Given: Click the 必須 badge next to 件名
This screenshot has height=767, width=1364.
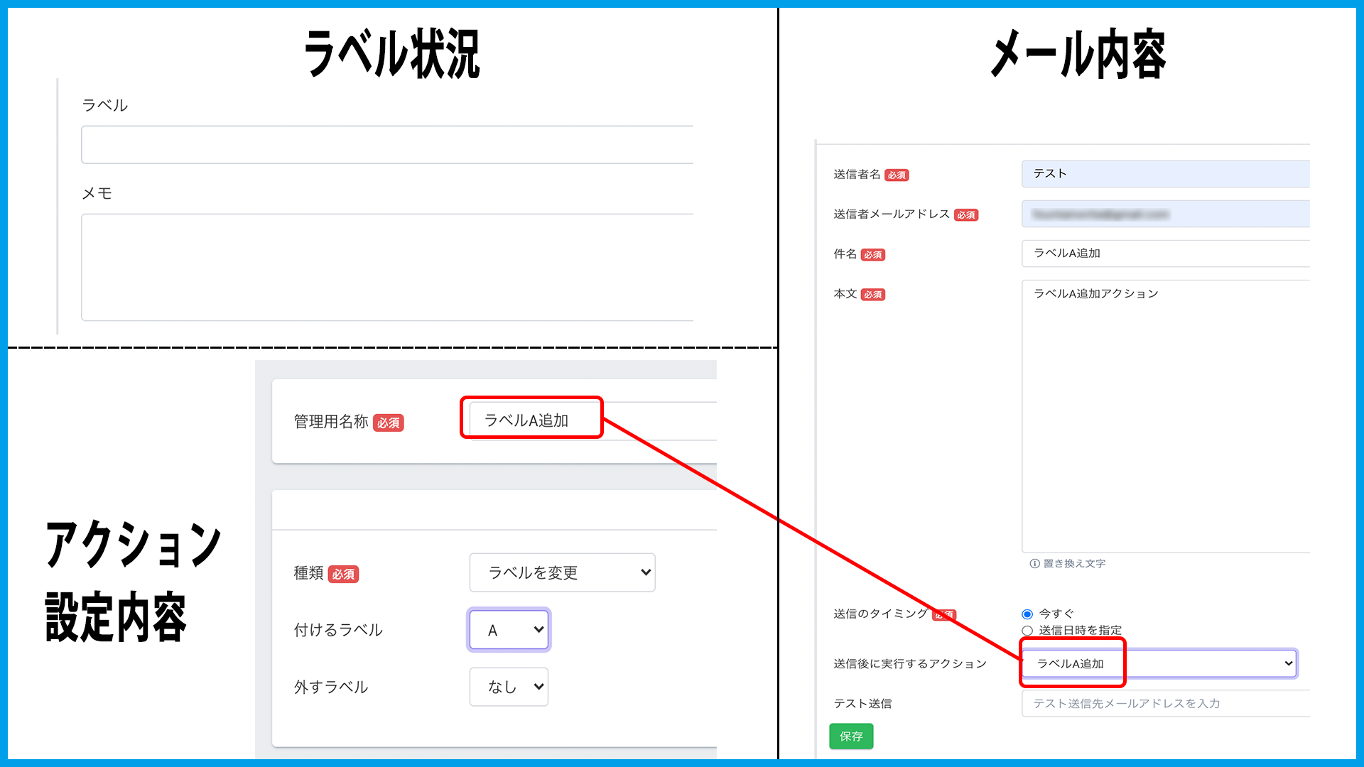Looking at the screenshot, I should click(x=873, y=255).
